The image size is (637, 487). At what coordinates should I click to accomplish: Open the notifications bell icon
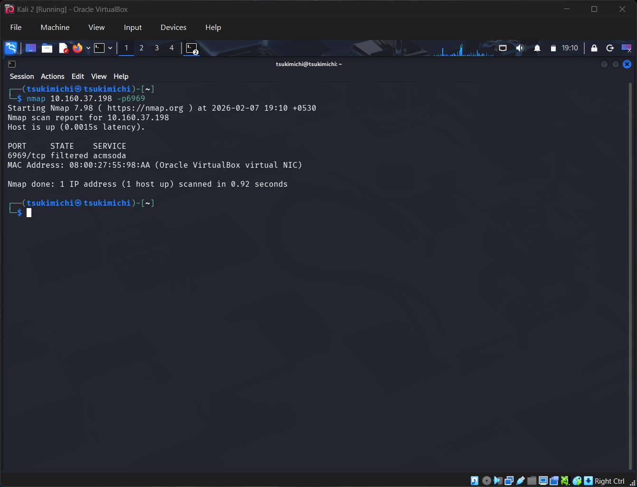(x=537, y=48)
